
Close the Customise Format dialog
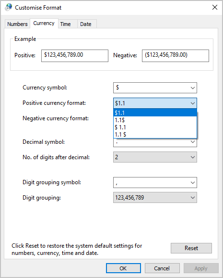215,7
